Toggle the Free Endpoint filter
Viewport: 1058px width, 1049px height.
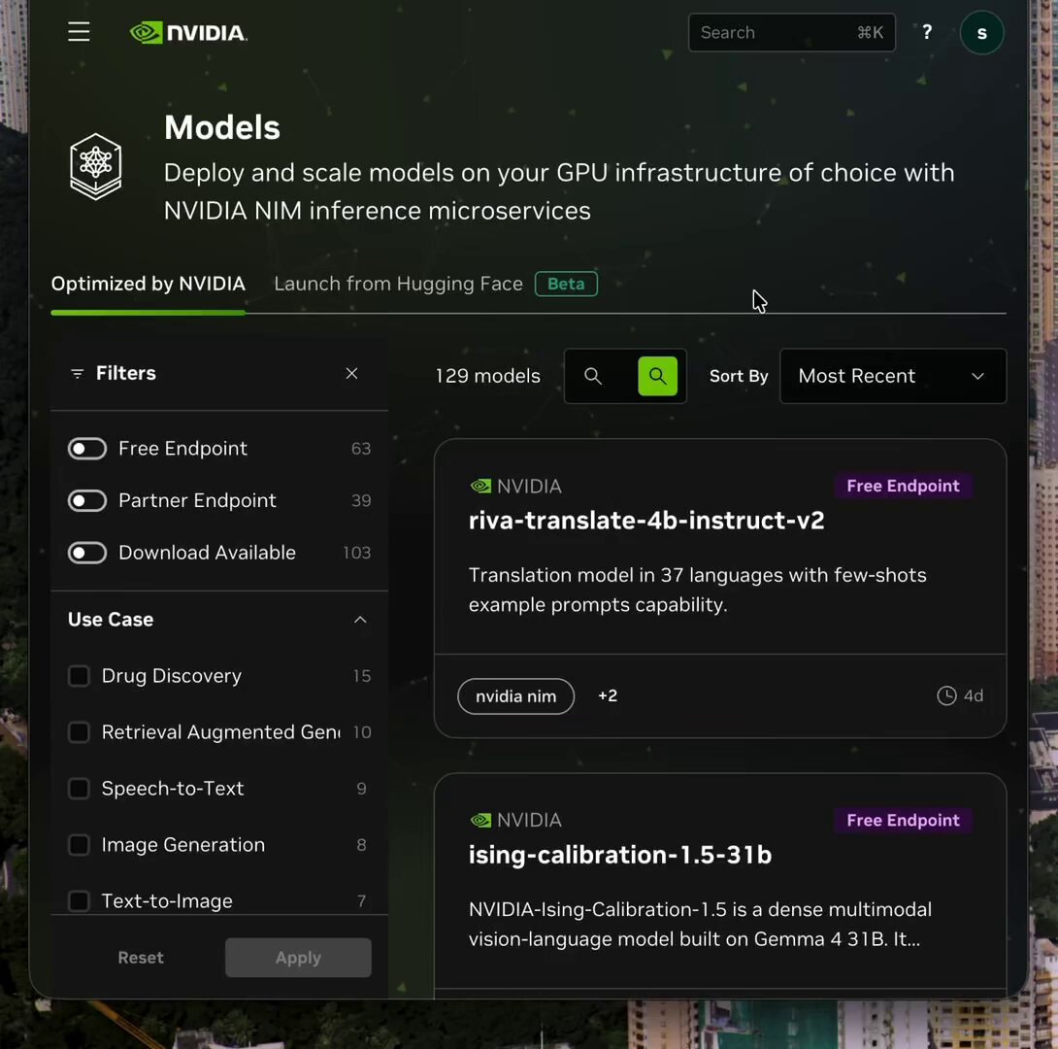point(87,448)
